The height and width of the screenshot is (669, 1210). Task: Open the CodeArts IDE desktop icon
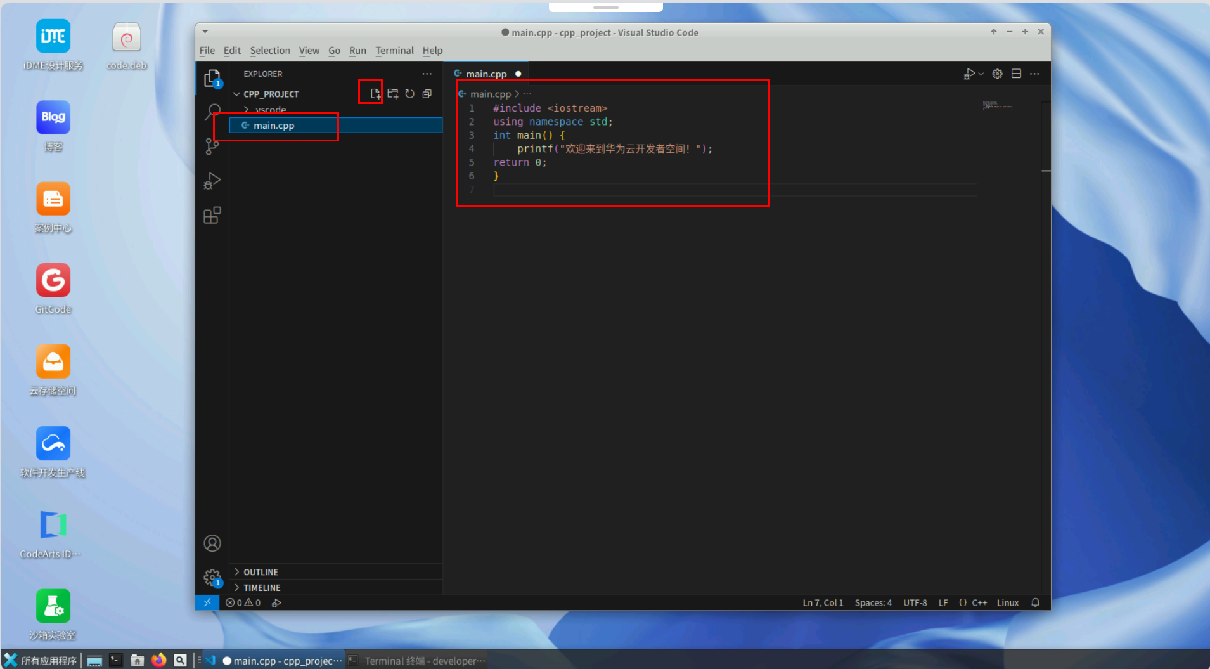[51, 534]
